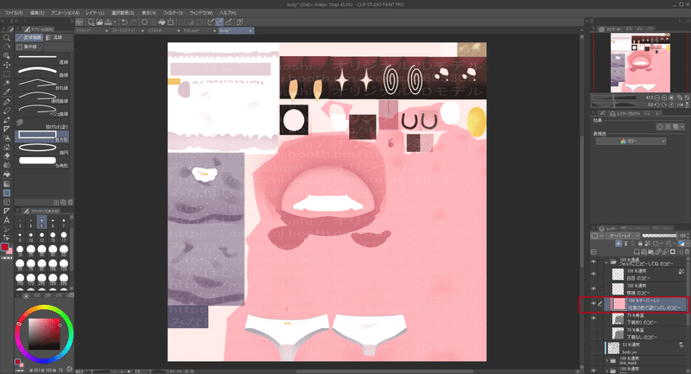Hide the 下着あり のコピー layer
The width and height of the screenshot is (691, 374).
(593, 318)
